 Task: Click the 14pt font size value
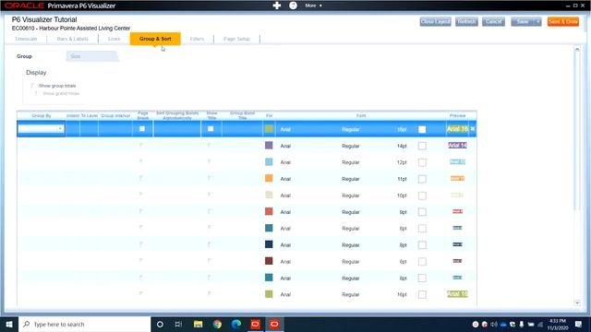[402, 146]
